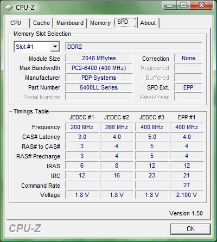Click the SPD tab

pos(125,22)
